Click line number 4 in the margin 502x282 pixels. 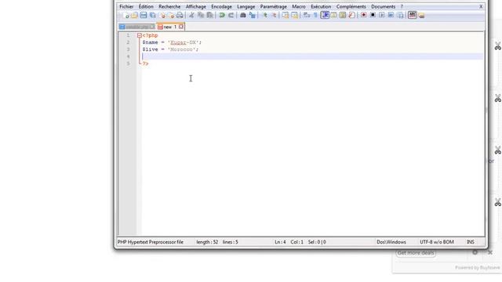pos(128,56)
